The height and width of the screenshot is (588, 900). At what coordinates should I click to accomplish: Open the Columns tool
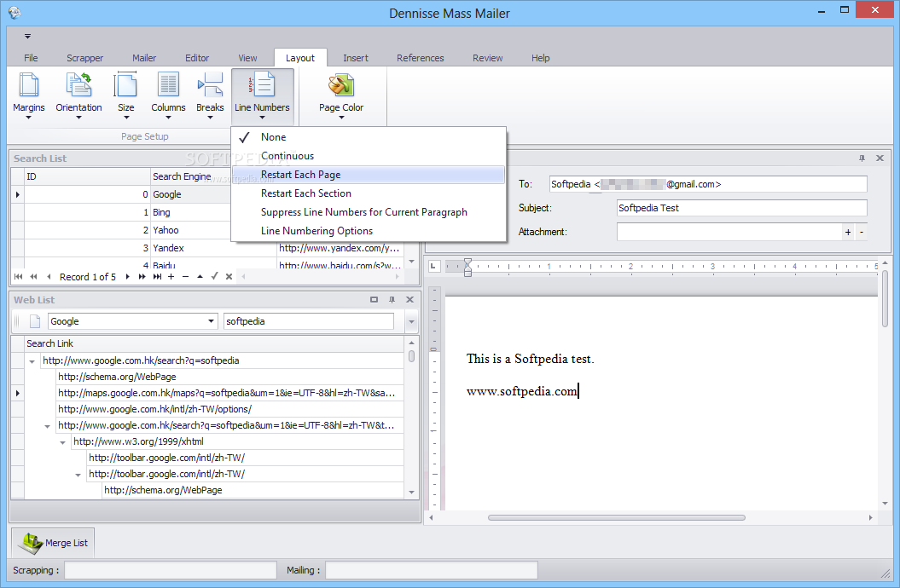tap(168, 95)
